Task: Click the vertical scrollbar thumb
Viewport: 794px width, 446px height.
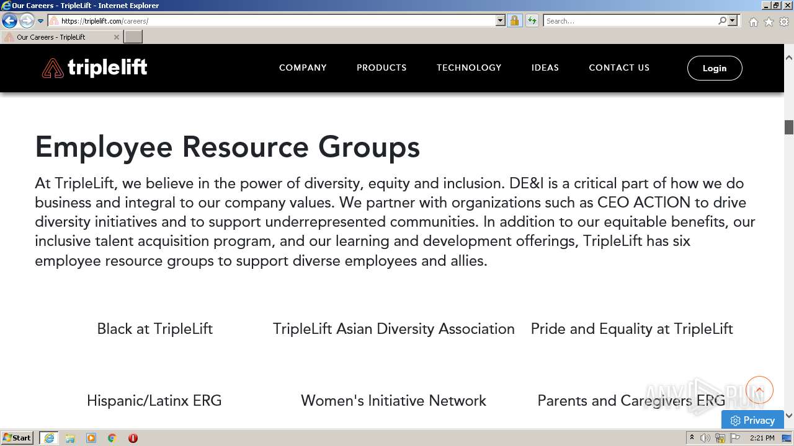Action: click(x=789, y=127)
